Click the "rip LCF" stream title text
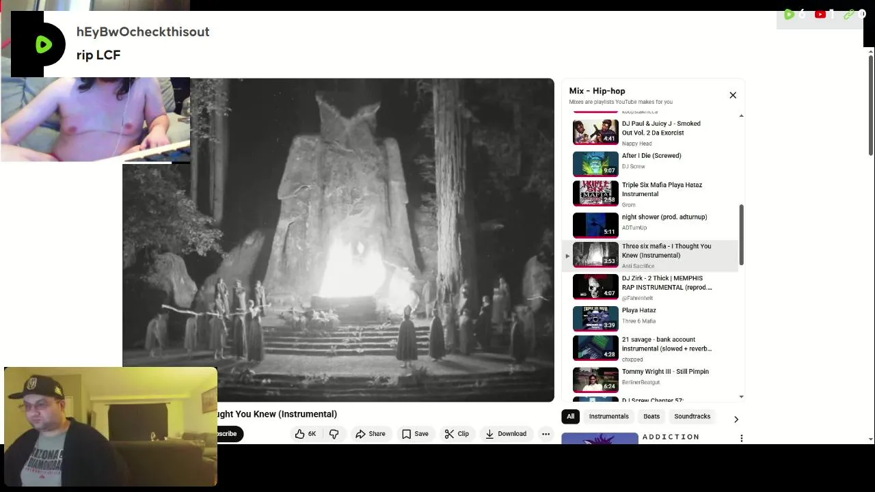 coord(98,55)
